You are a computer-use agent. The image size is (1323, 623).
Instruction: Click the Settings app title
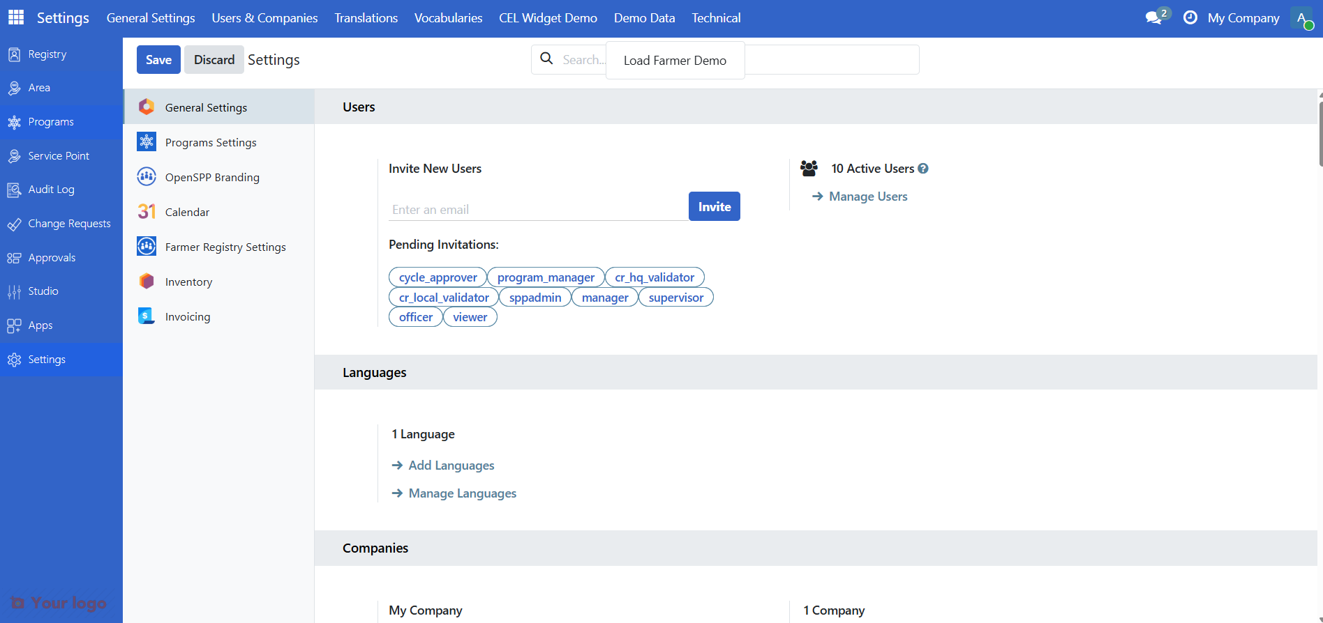[x=63, y=18]
